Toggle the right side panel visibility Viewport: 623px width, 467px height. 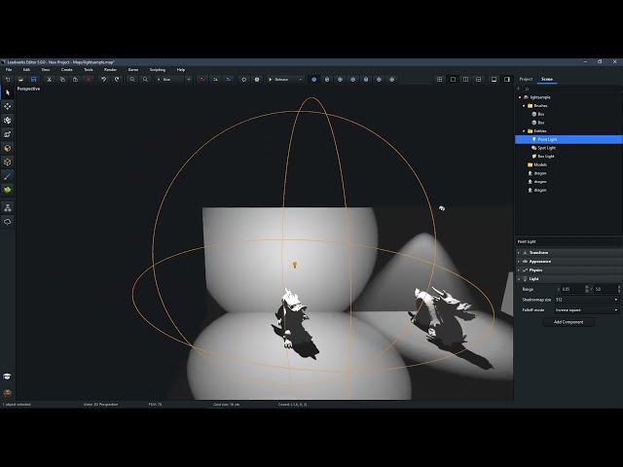[x=507, y=80]
